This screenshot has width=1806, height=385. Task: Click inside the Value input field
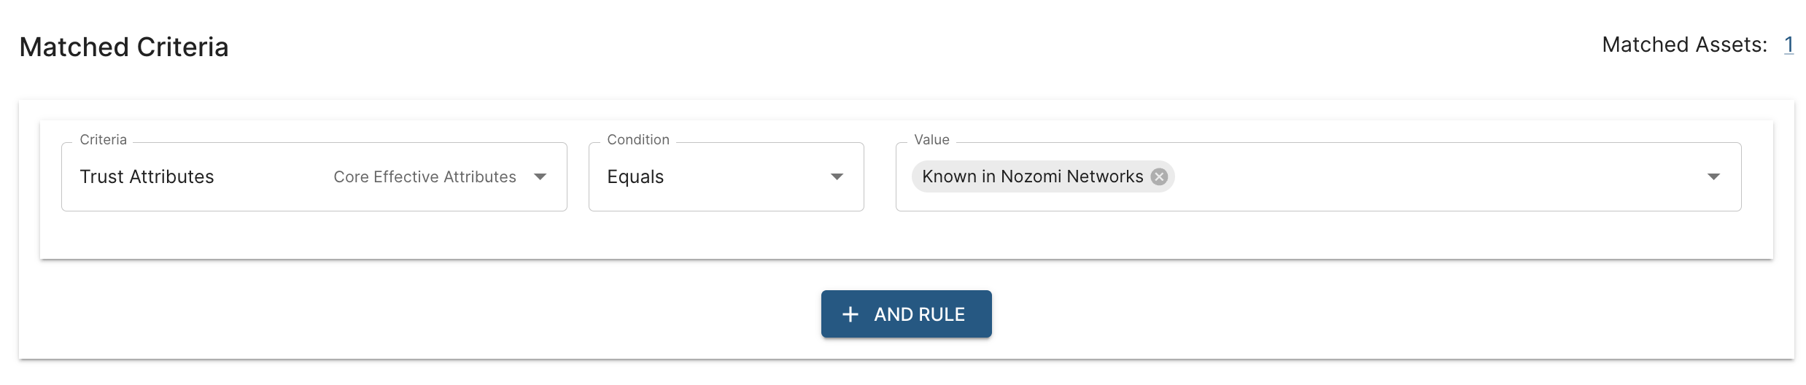pos(1422,177)
